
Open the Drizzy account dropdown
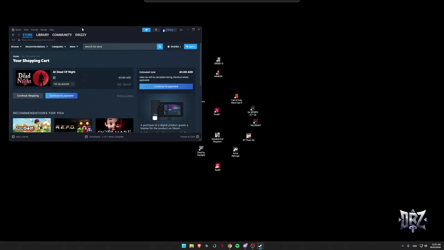[169, 30]
